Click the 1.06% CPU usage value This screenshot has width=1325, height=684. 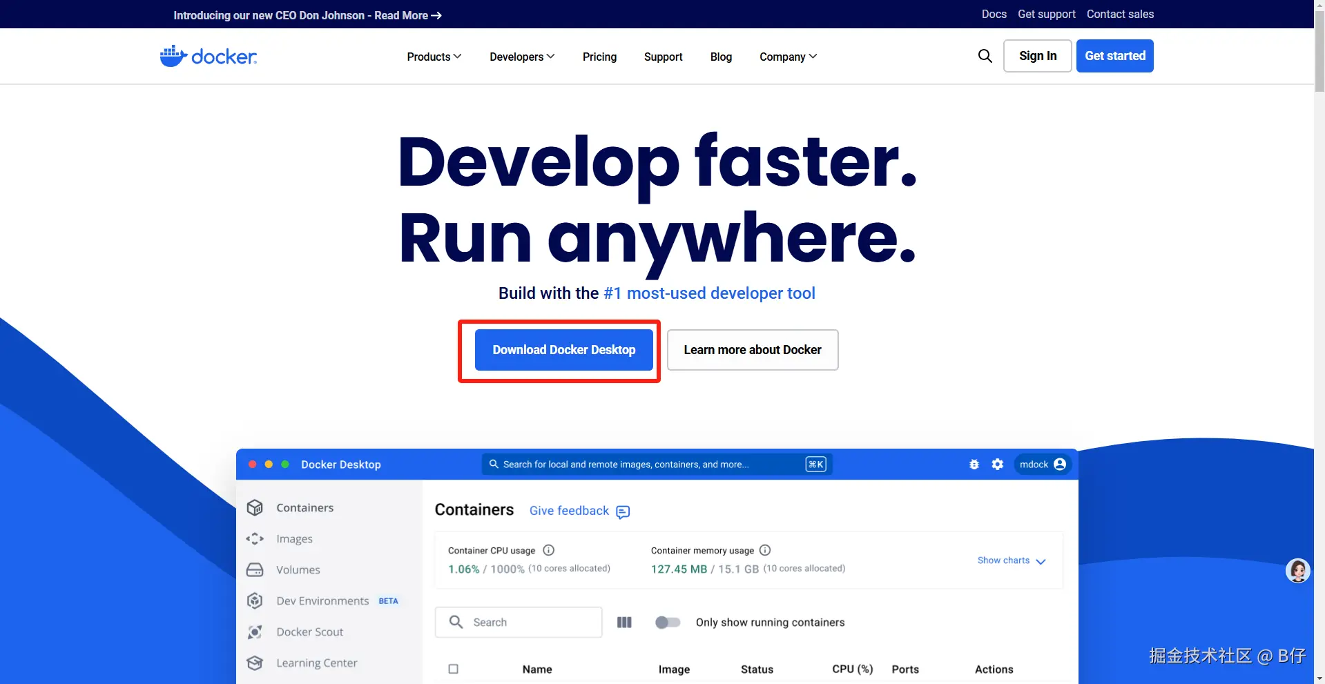(x=463, y=569)
